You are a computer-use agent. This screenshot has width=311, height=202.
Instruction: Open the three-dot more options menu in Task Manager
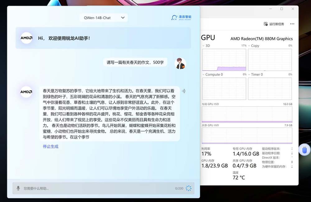292,24
